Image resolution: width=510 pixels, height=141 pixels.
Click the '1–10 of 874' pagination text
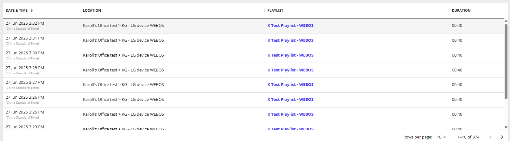[468, 137]
